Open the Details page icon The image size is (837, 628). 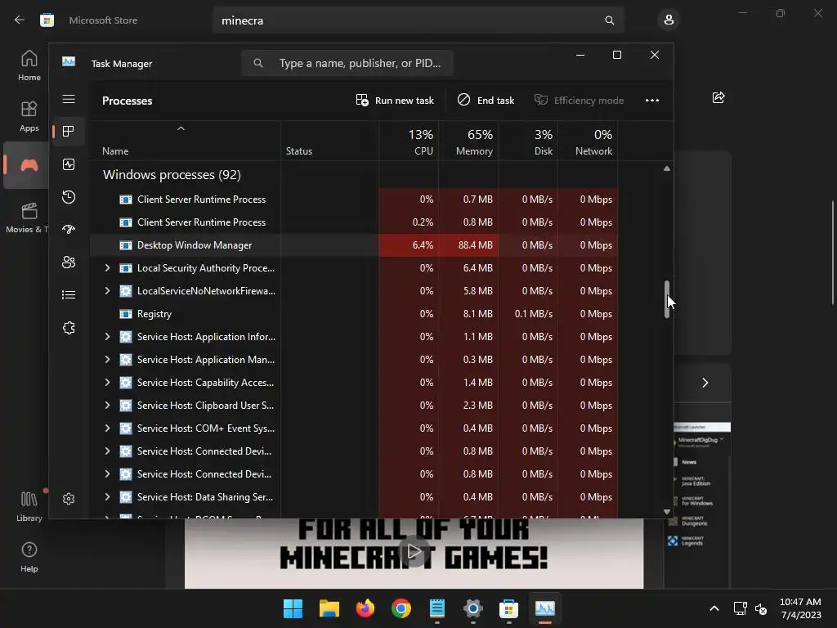pyautogui.click(x=69, y=294)
